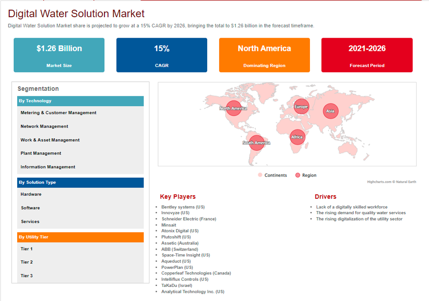Click the 2021-2026 Forecast Period card
The width and height of the screenshot is (429, 301).
point(367,55)
